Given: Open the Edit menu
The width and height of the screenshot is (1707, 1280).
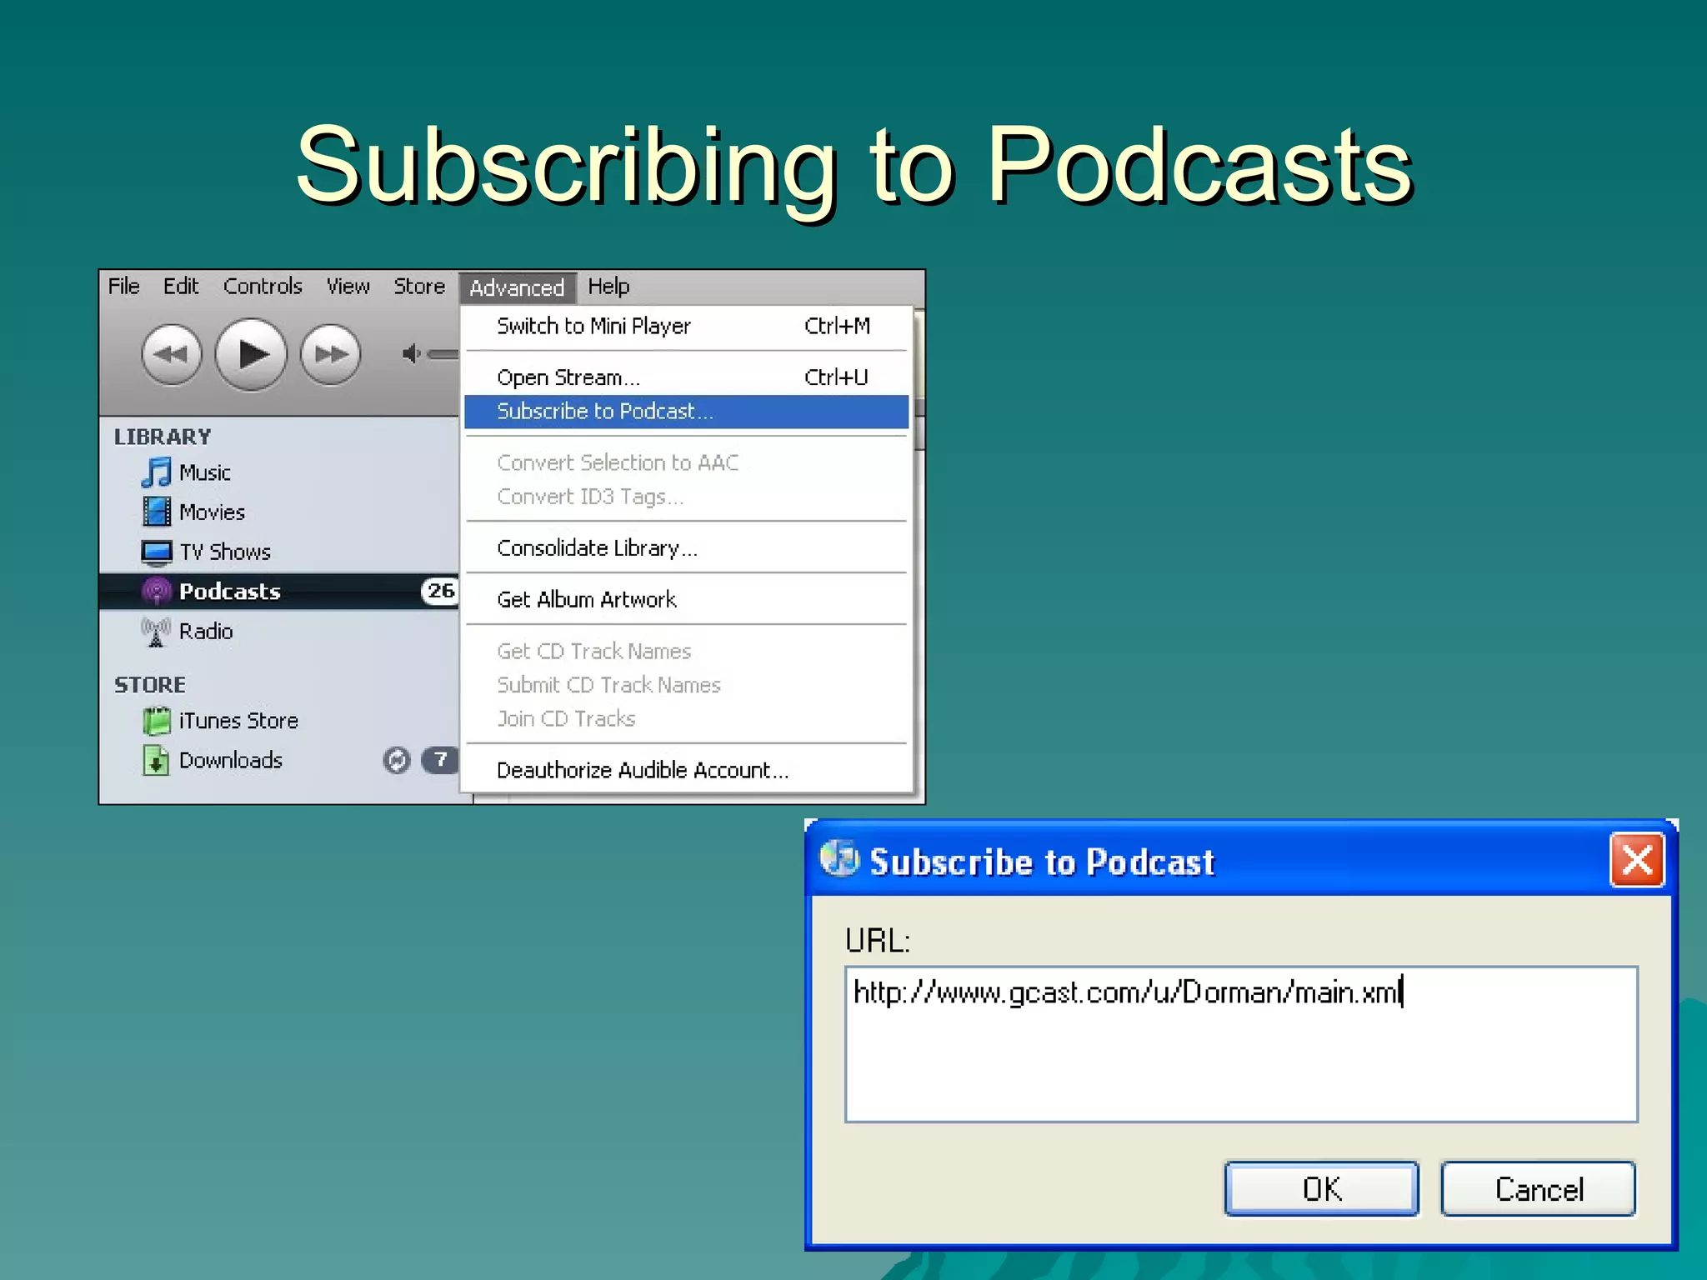Looking at the screenshot, I should 180,286.
